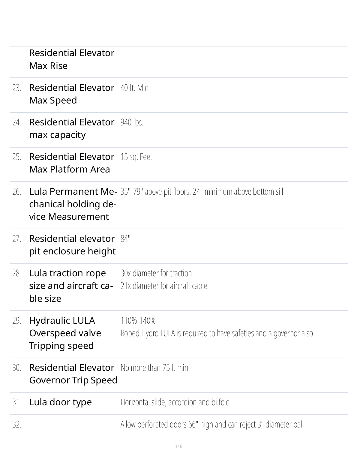Screen dimensions: 357x462
Task: Click the "No more than 75 ft min" definition
Action: click(154, 368)
